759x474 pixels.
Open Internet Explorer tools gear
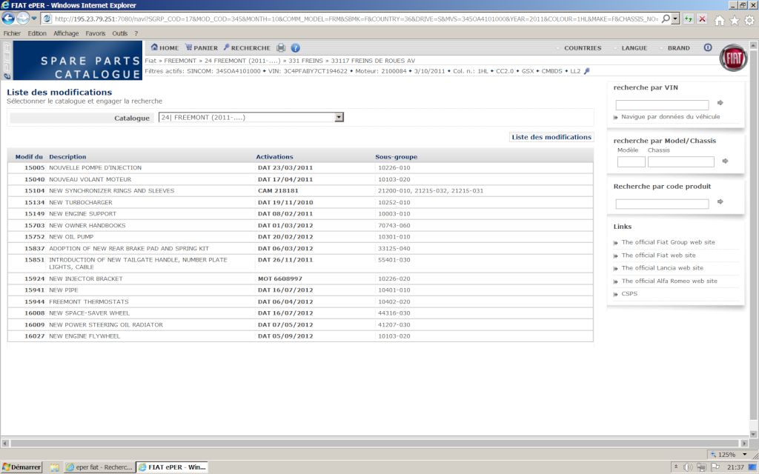[749, 20]
